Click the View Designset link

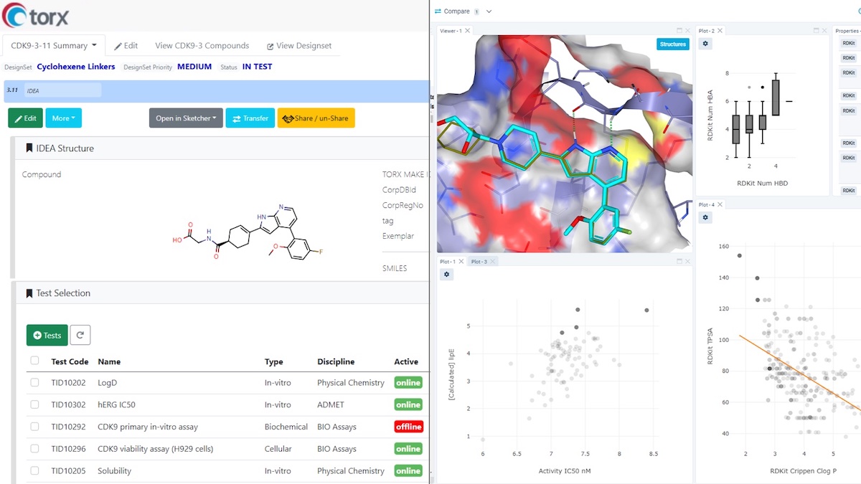tap(299, 45)
